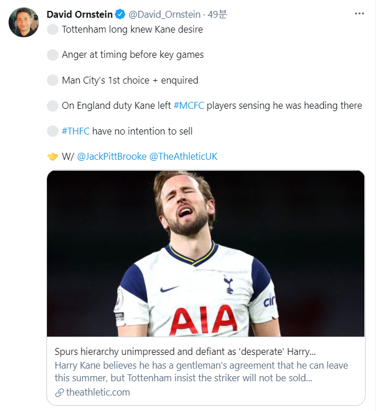Open the tweet's more options (···) menu
Screen dimensions: 377x411
tap(359, 14)
